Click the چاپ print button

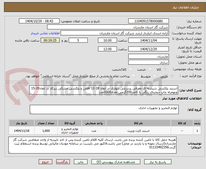81,162
